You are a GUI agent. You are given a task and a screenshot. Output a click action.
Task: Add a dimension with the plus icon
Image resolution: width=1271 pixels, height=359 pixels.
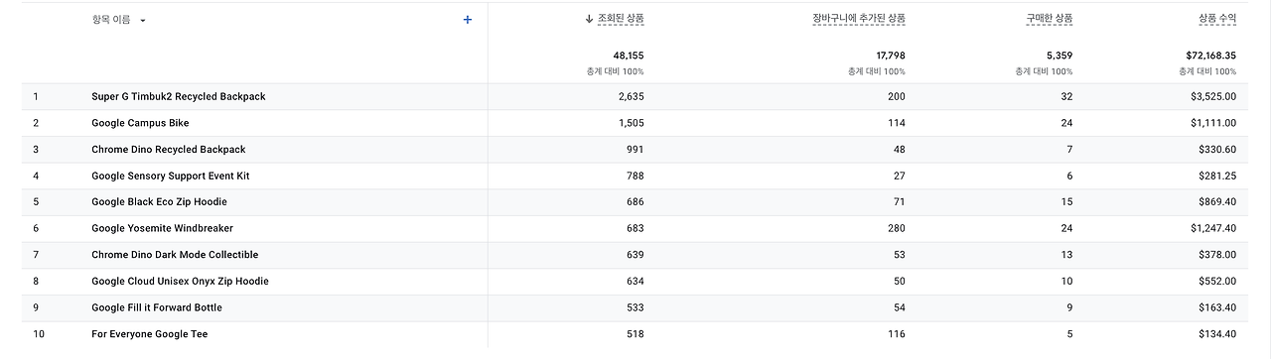pos(468,20)
